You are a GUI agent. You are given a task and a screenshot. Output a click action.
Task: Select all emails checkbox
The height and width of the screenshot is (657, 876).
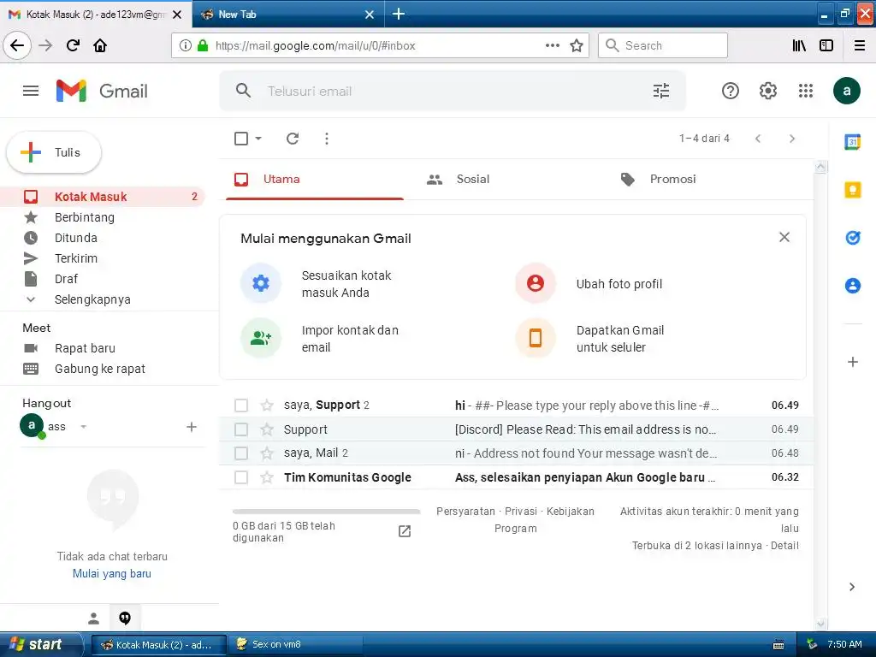pyautogui.click(x=241, y=139)
